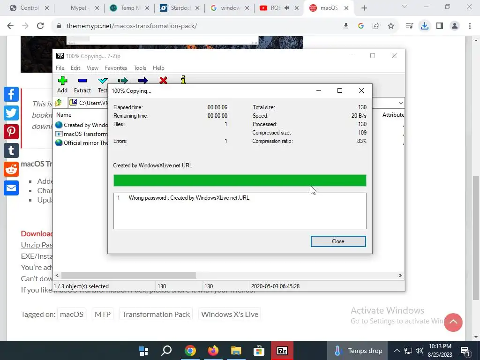The height and width of the screenshot is (360, 480).
Task: Open Chrome profile avatar
Action: click(455, 26)
